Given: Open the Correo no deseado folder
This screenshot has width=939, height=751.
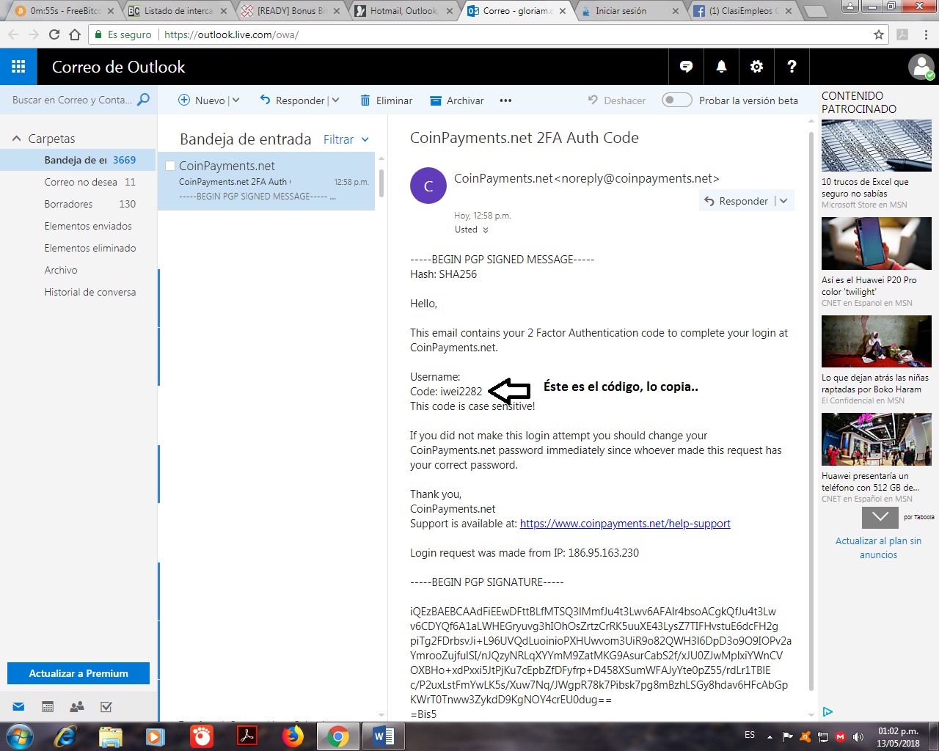Looking at the screenshot, I should coord(78,182).
